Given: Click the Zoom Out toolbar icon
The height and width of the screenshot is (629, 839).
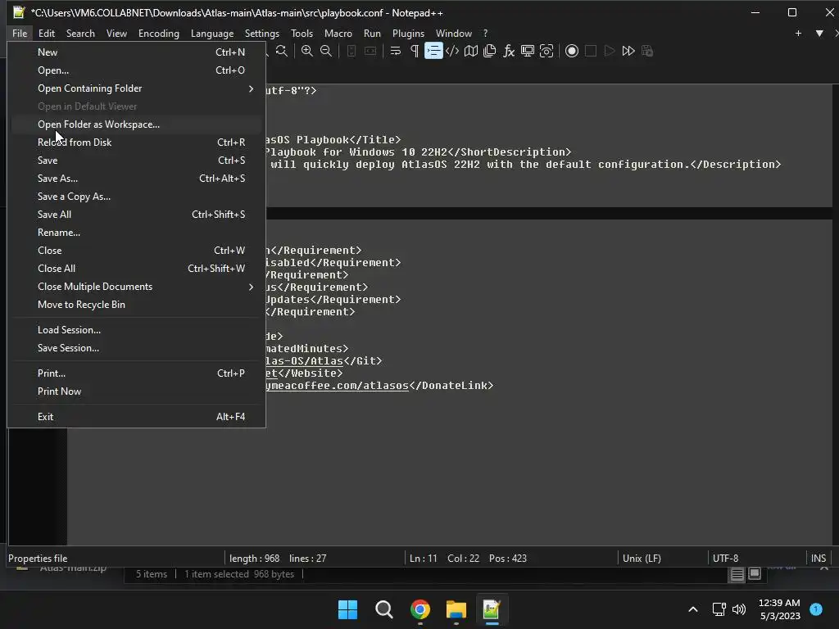Looking at the screenshot, I should pos(326,51).
